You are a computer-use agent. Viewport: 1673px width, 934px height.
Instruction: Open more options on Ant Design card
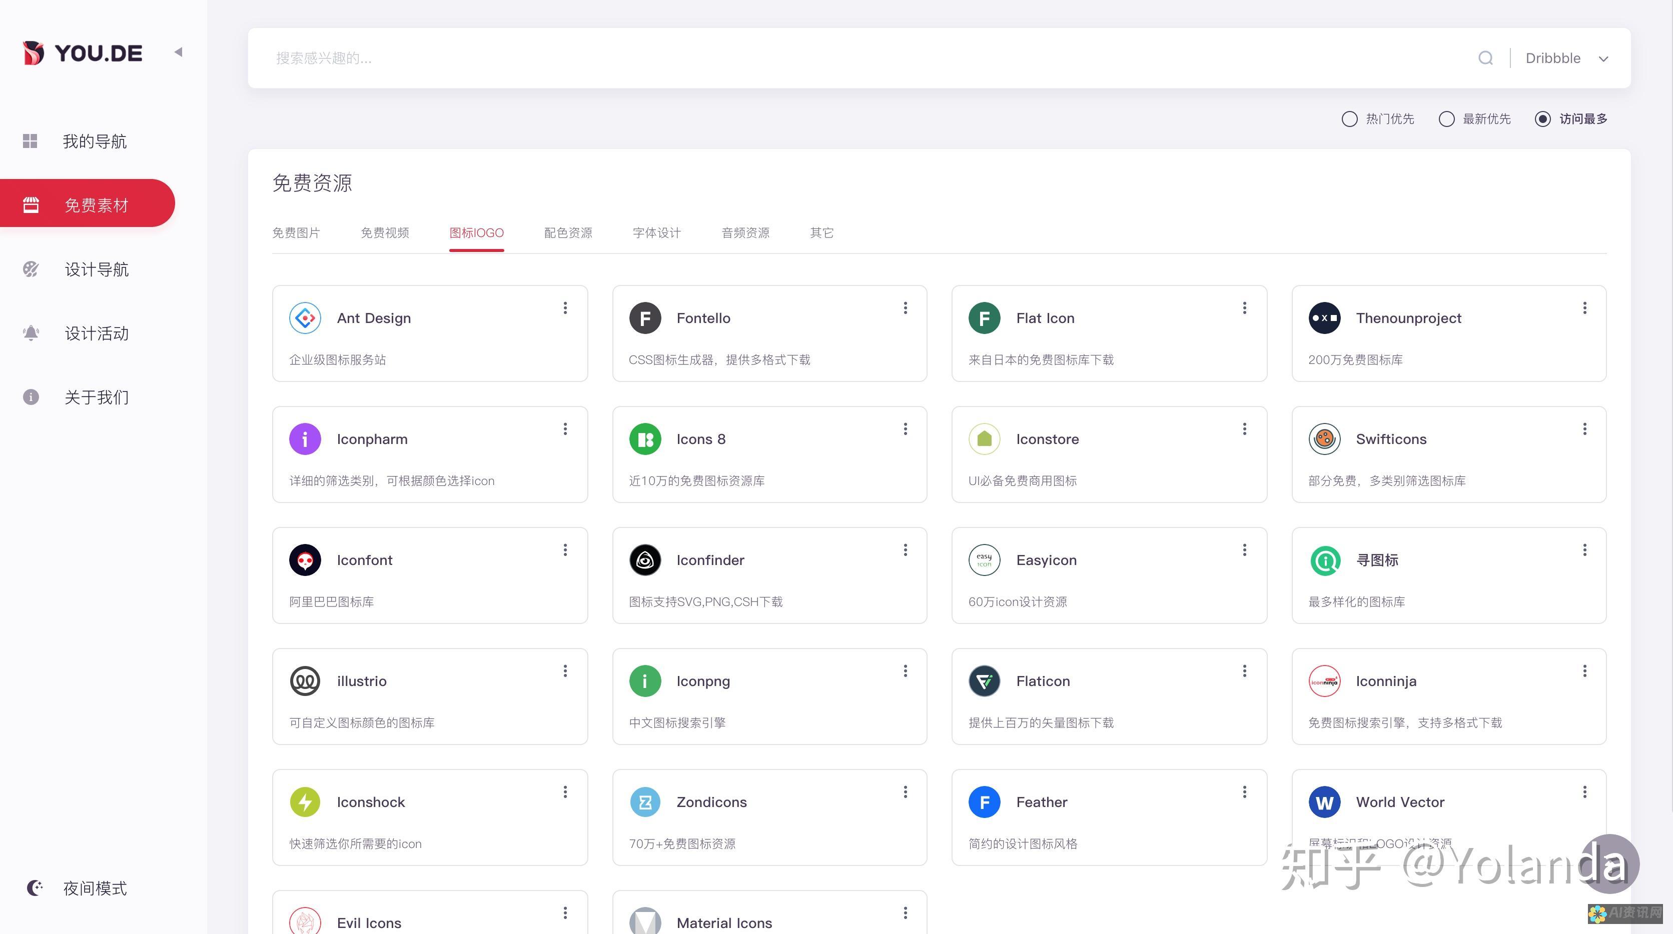pos(565,307)
